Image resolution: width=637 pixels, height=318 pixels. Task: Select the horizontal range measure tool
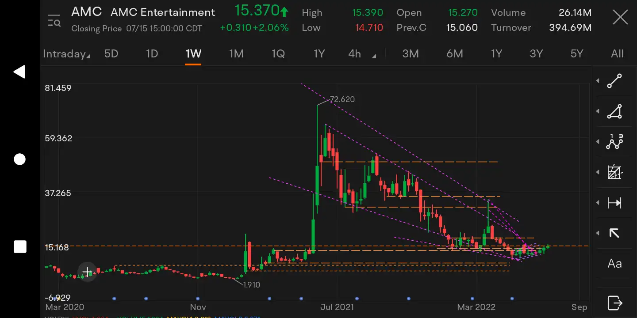[x=614, y=203]
